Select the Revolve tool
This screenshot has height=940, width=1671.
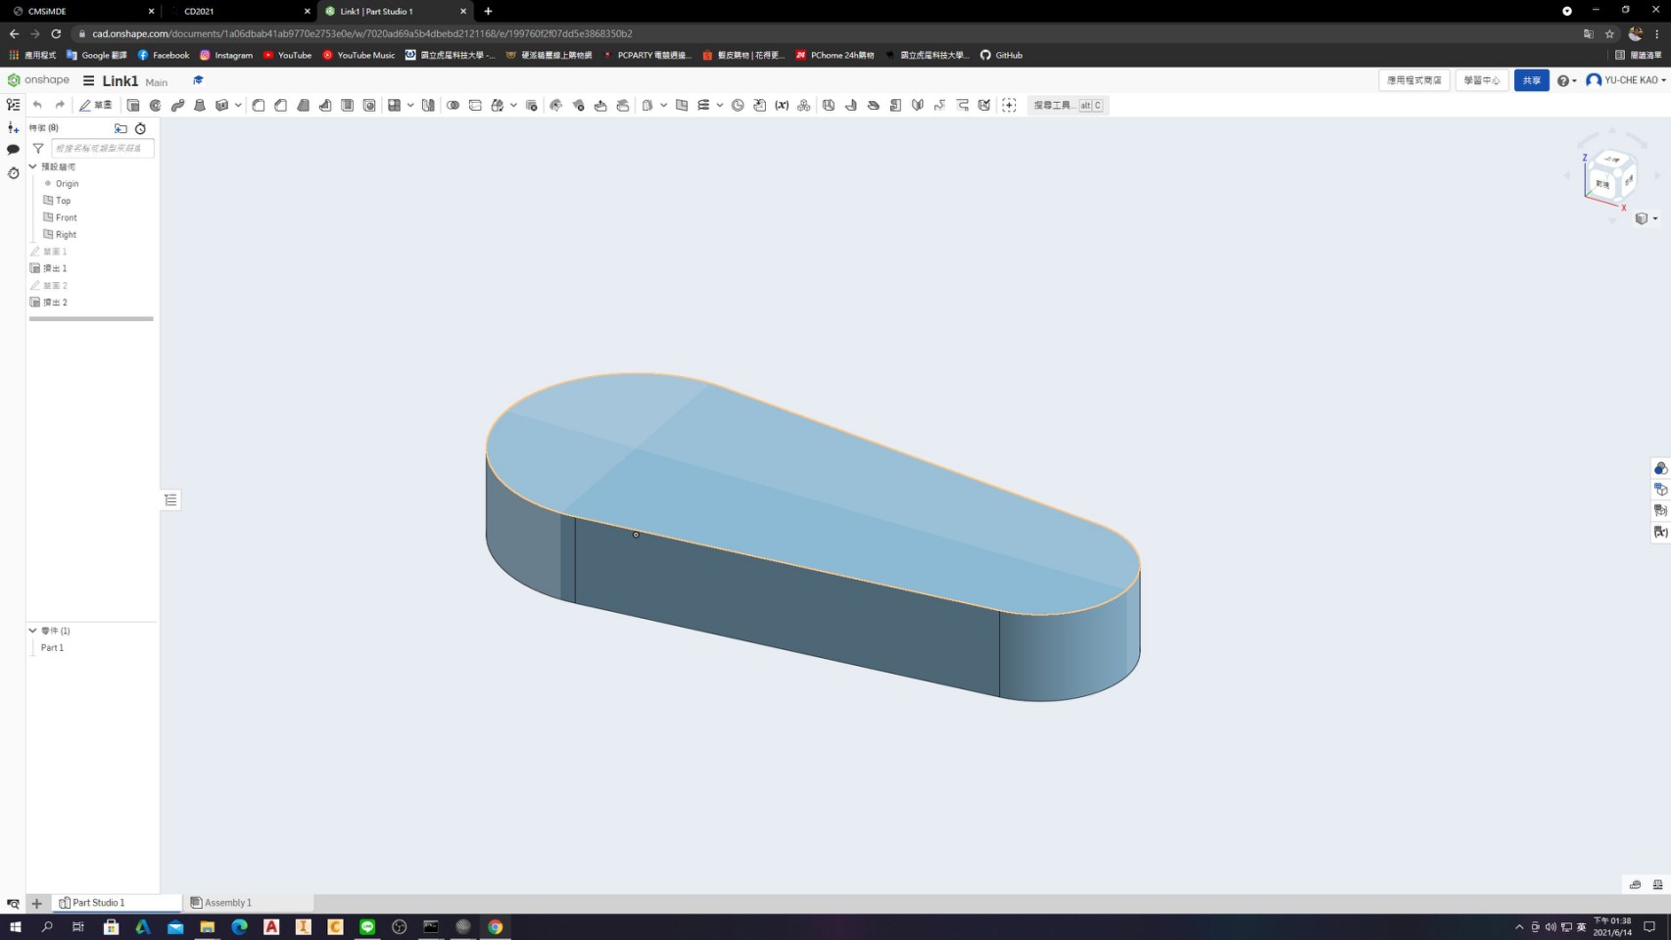156,105
